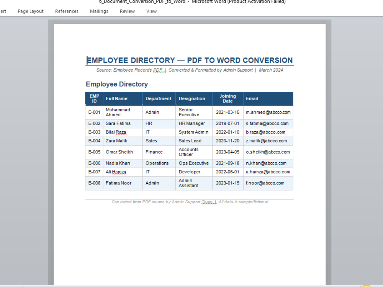
Task: Click email m.ahmed@abcco.com
Action: pyautogui.click(x=268, y=112)
